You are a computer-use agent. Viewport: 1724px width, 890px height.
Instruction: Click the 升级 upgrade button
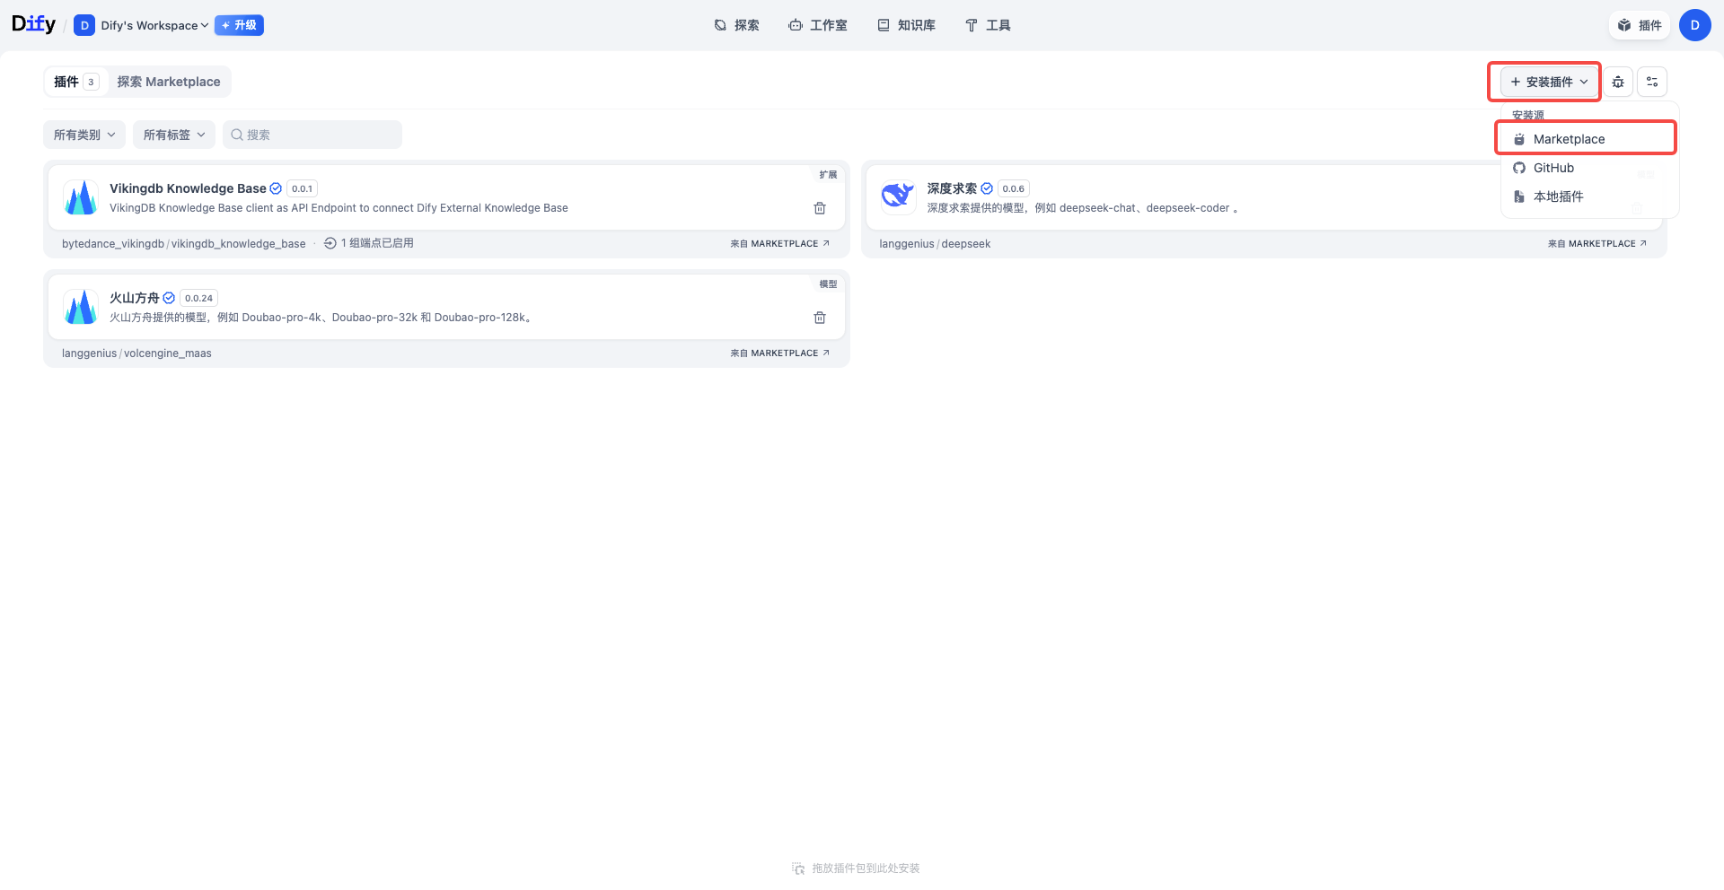239,25
